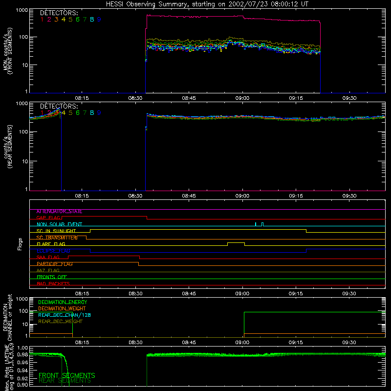Click the PARTICLE_FLAG label
The image size is (391, 391).
tap(55, 264)
